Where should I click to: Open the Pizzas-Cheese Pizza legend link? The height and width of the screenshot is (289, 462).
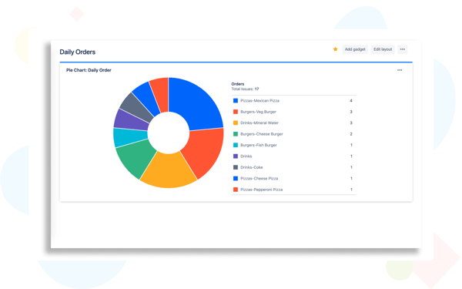tap(259, 179)
